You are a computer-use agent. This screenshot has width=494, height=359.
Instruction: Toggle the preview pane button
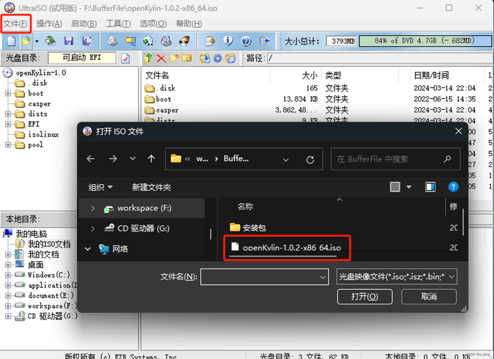tap(430, 187)
